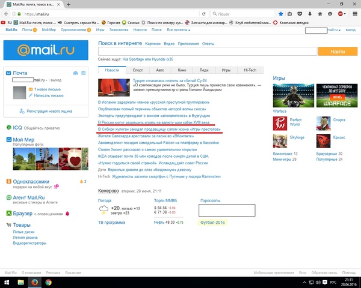The image size is (361, 288).
Task: Open Mail.ru cloud icon in Почта box
Action: pyautogui.click(x=76, y=73)
